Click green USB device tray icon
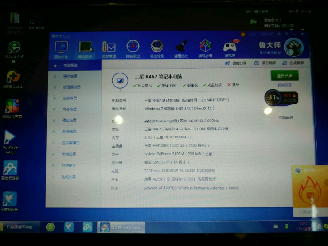Screen dimensions: 328x246 coord(286,226)
